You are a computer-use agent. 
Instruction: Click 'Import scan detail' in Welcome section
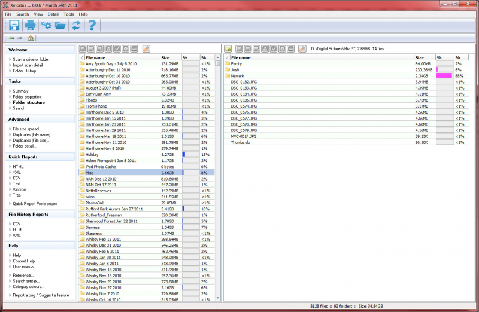point(28,65)
